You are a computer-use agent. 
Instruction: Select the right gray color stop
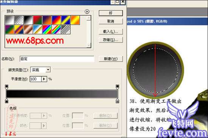tap(117, 101)
